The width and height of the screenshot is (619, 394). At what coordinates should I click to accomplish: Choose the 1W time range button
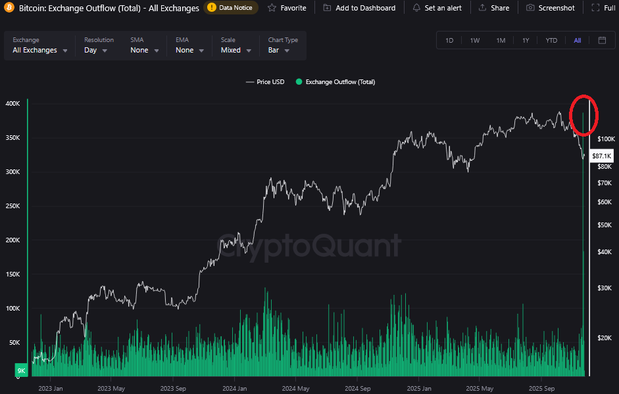tap(475, 41)
